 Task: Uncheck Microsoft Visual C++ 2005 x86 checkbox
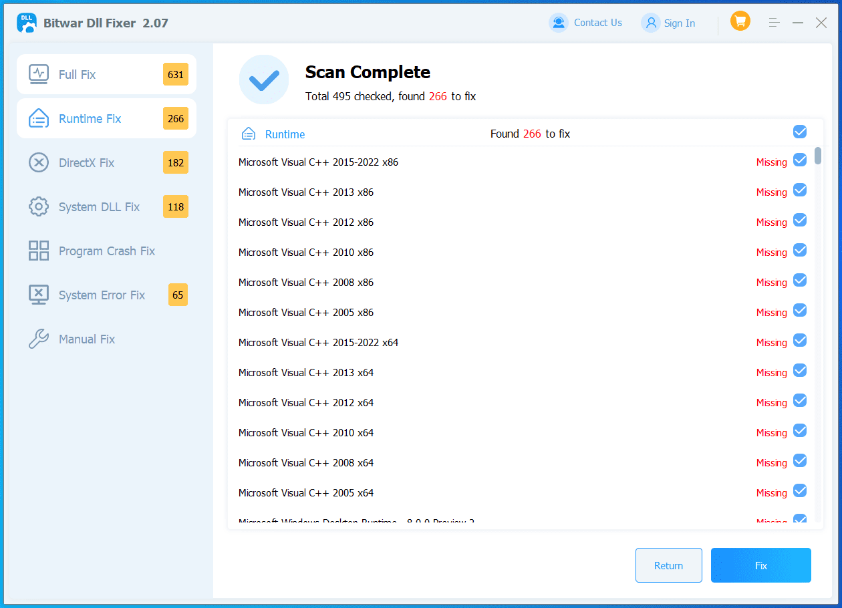pos(800,310)
